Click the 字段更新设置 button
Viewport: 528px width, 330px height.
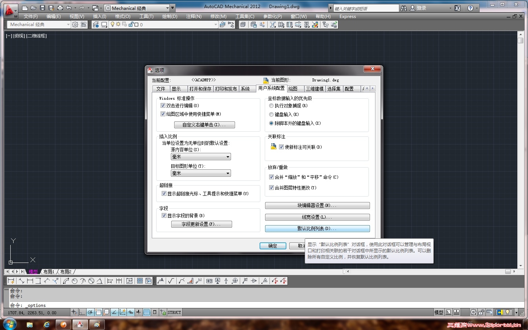click(x=201, y=224)
